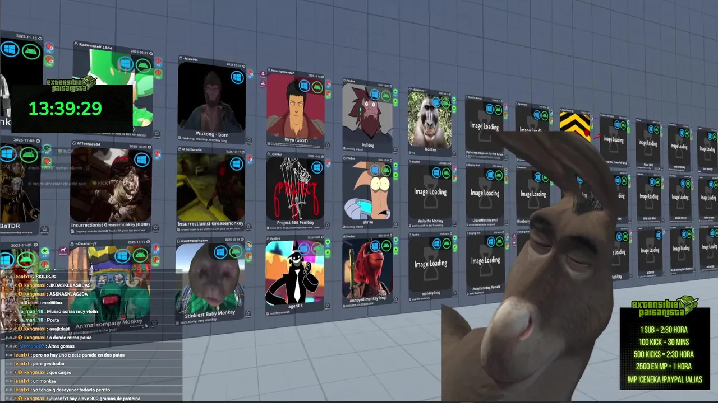The image size is (718, 403).
Task: Click chat message 'Posta'
Action: coord(53,320)
